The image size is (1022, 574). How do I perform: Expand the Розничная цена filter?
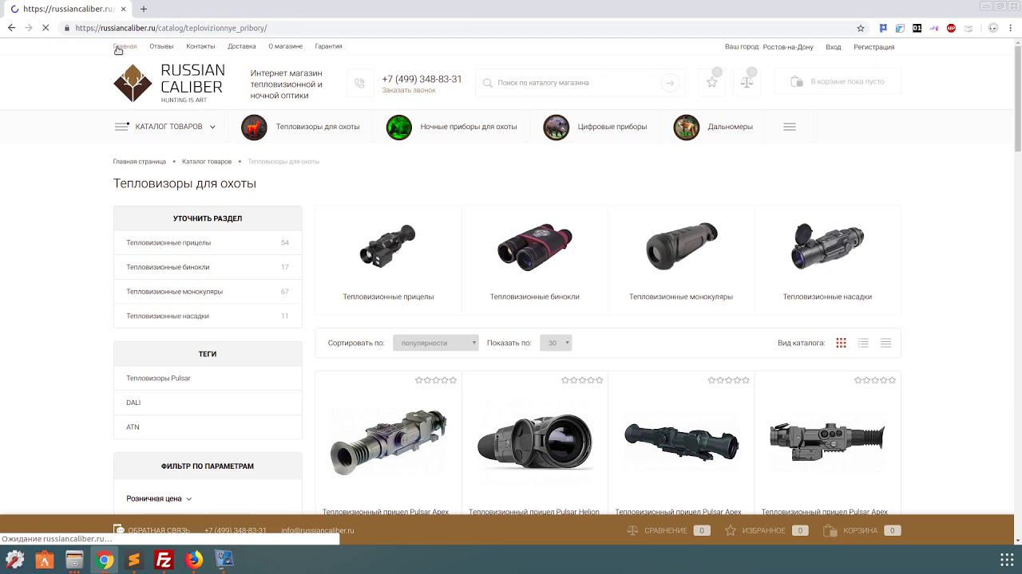(159, 498)
